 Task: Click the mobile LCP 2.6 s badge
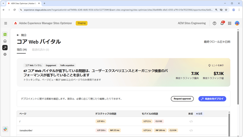pyautogui.click(x=147, y=131)
